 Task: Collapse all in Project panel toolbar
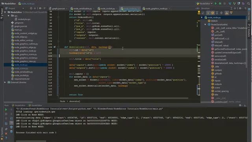coord(35,8)
